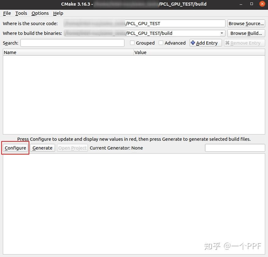Image resolution: width=268 pixels, height=257 pixels.
Task: Click the Remove Entry cross icon
Action: [228, 43]
